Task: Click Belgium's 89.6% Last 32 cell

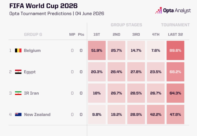Action: [x=175, y=51]
